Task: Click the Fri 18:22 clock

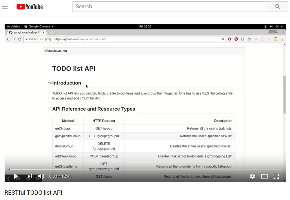Action: click(145, 26)
